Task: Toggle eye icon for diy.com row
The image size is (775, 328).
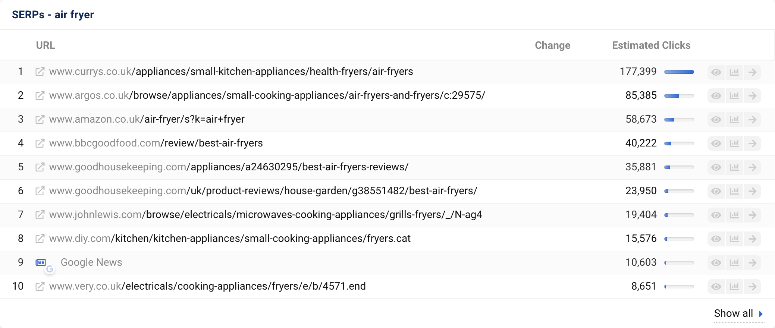Action: pos(716,239)
